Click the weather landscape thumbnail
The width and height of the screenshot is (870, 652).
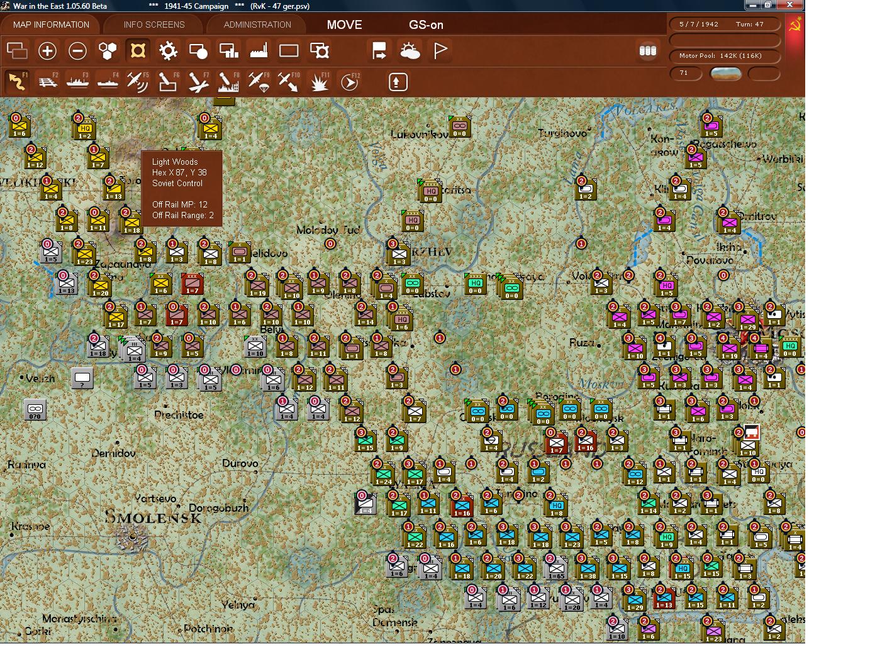pyautogui.click(x=725, y=74)
